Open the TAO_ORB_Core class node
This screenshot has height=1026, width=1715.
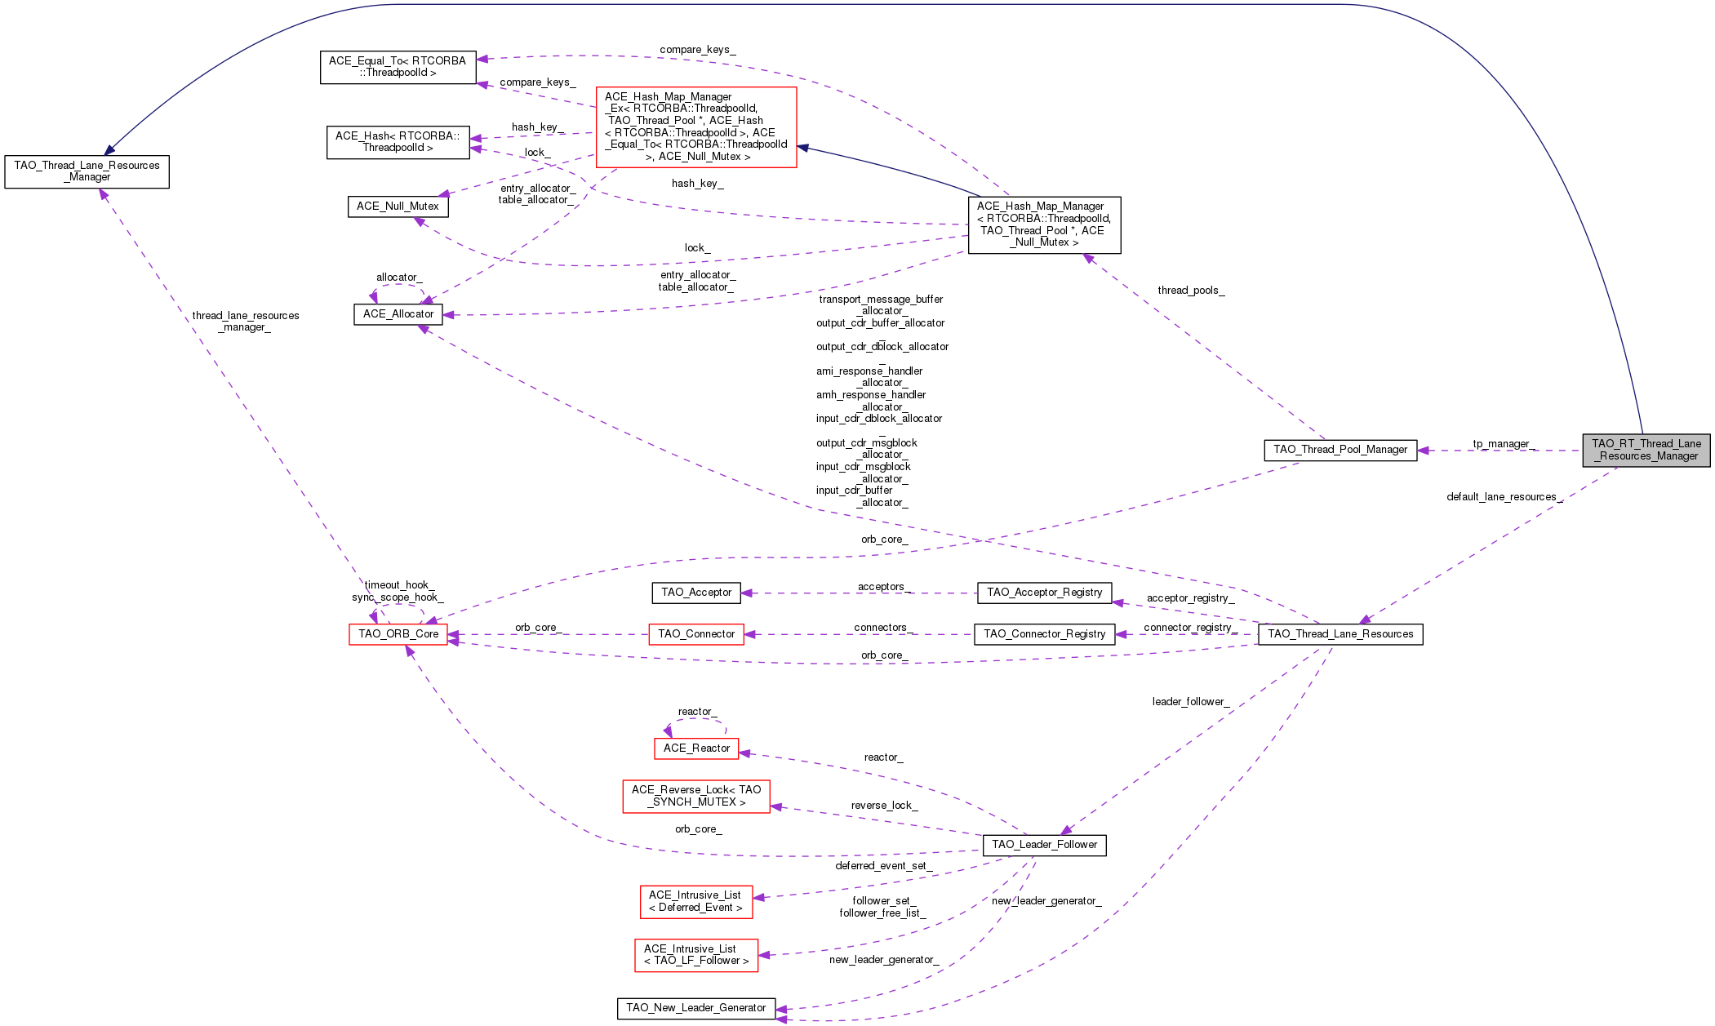click(x=398, y=634)
